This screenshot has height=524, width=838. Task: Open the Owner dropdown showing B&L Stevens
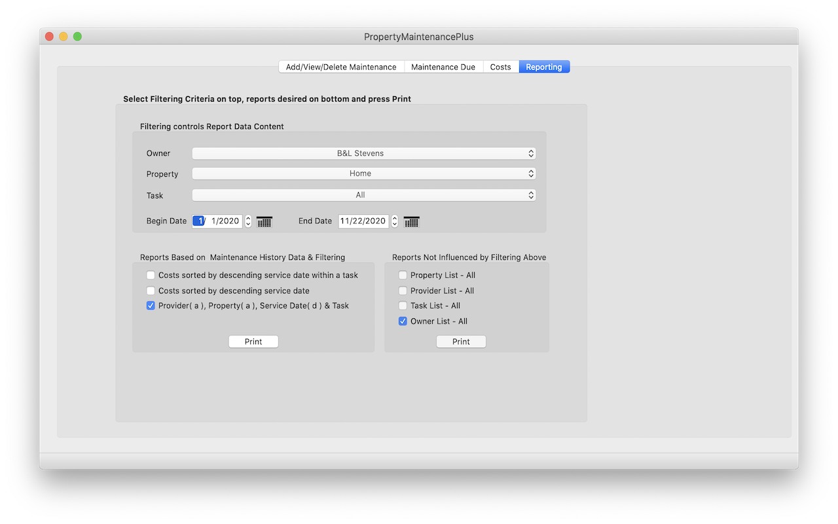363,153
